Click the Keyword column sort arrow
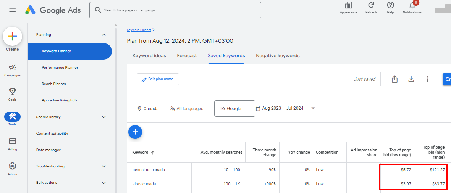The width and height of the screenshot is (451, 193). [x=153, y=153]
